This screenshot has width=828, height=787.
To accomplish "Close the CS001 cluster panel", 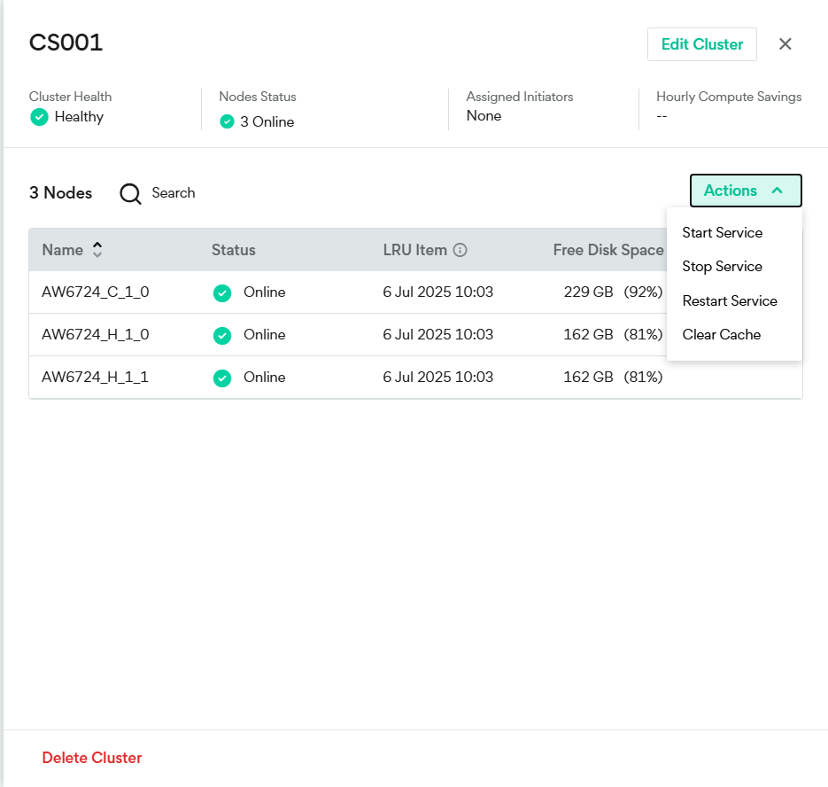I will click(785, 44).
